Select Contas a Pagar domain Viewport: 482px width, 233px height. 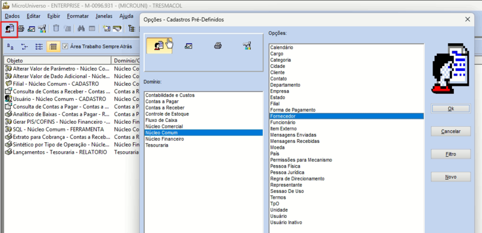click(x=204, y=101)
